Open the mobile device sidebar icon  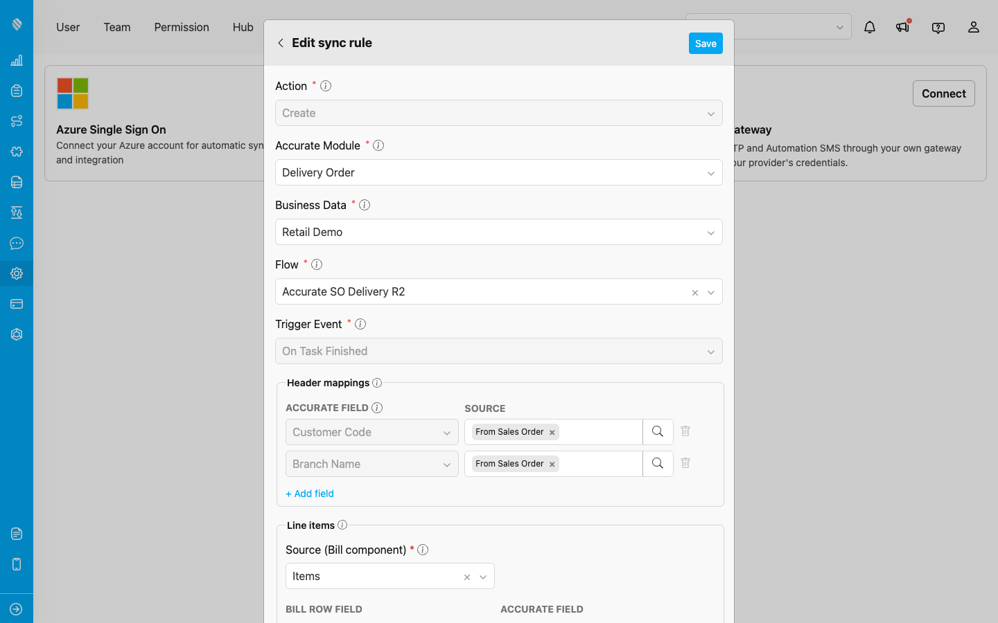(17, 564)
